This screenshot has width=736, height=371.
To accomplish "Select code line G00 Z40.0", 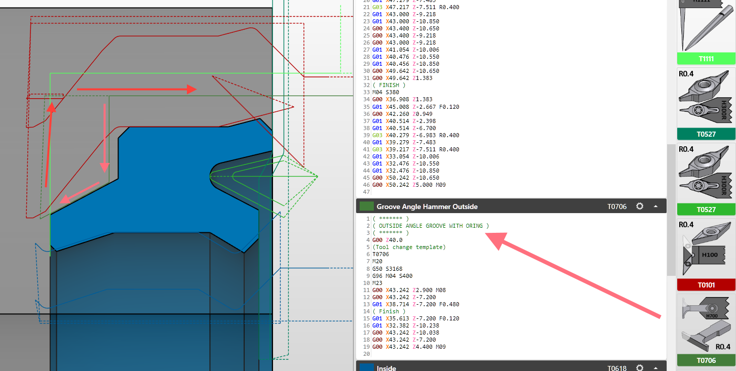I will click(x=389, y=240).
